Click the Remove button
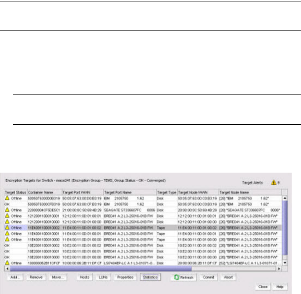Screen dimensions: 301x294 [x=36, y=277]
